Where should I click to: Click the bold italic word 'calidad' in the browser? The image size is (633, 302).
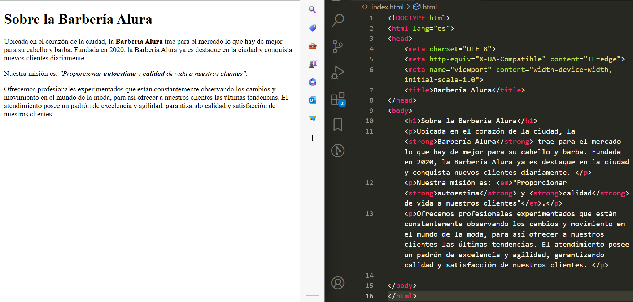(154, 74)
